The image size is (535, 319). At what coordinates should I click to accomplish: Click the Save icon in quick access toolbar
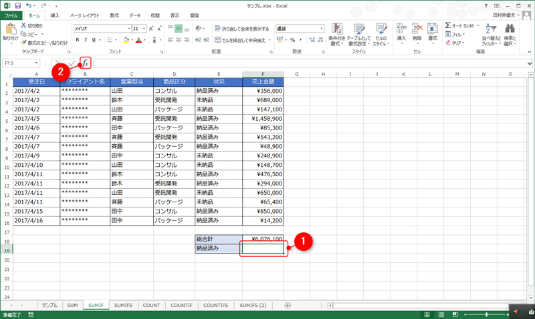coord(18,6)
